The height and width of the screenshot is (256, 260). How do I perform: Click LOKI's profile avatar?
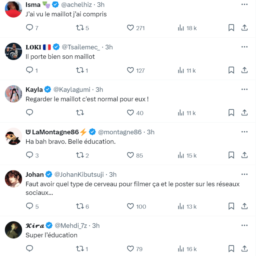tap(14, 51)
